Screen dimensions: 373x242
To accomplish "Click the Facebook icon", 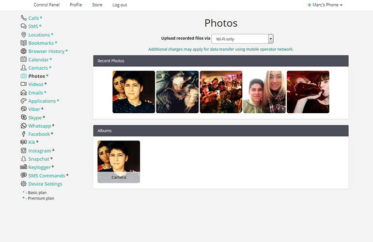I will coord(24,134).
